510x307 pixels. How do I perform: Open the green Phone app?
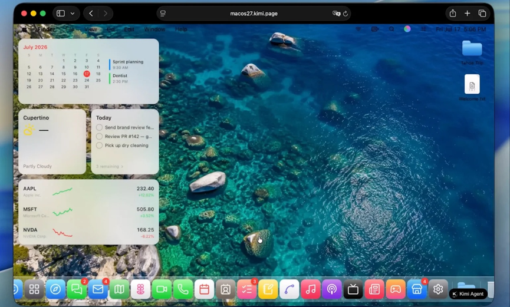(183, 289)
